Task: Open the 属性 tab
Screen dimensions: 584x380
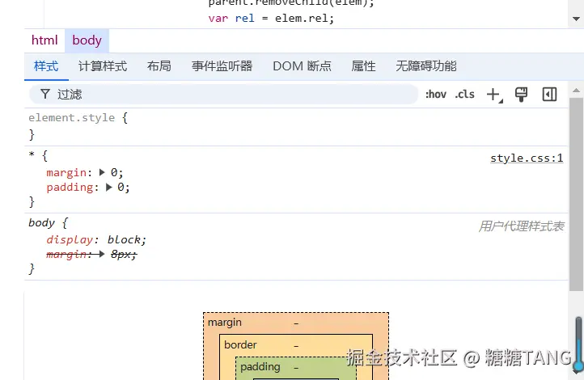Action: (363, 66)
